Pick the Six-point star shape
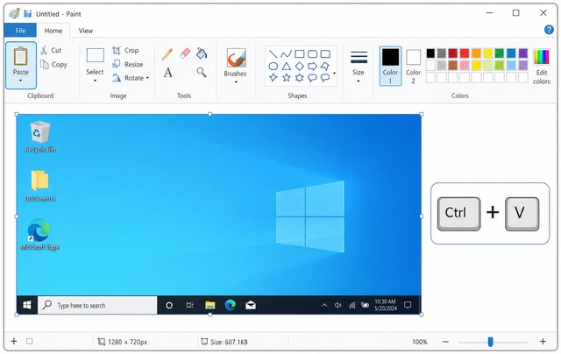The image size is (561, 354). click(x=300, y=78)
